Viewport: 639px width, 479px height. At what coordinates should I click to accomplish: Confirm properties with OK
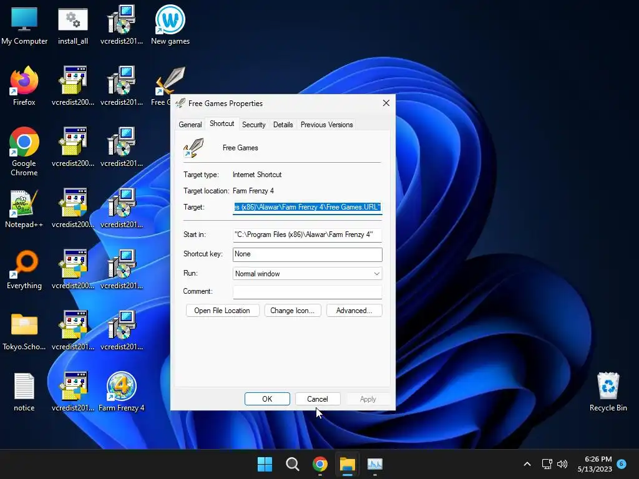click(267, 399)
